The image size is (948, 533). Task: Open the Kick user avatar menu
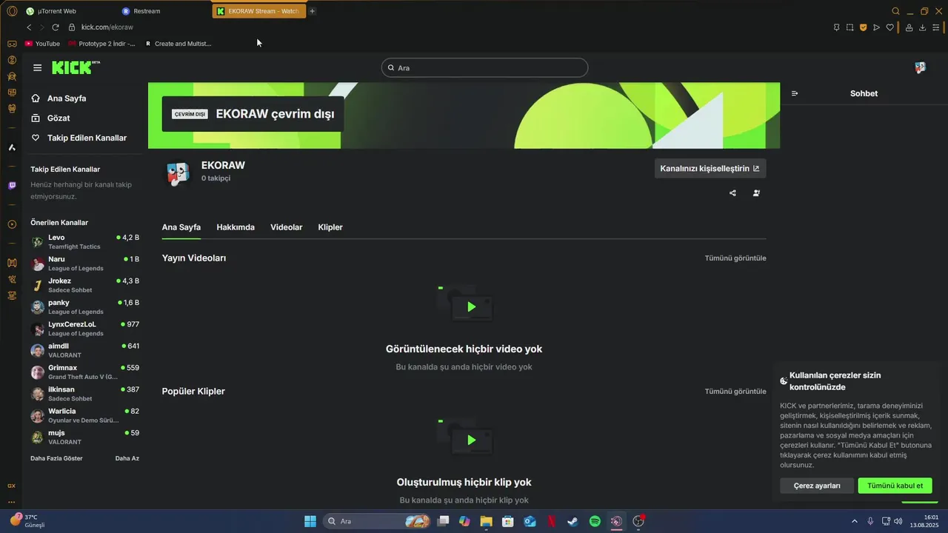point(920,67)
